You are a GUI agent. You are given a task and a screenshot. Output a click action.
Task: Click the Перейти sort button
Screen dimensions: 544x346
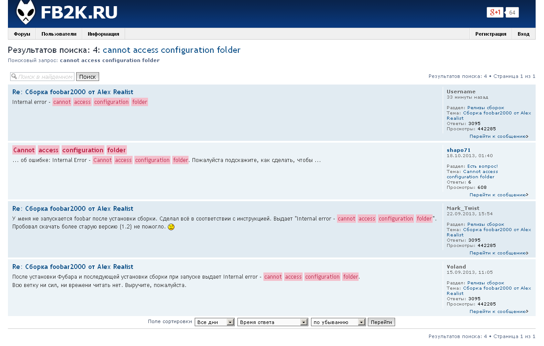tap(381, 322)
